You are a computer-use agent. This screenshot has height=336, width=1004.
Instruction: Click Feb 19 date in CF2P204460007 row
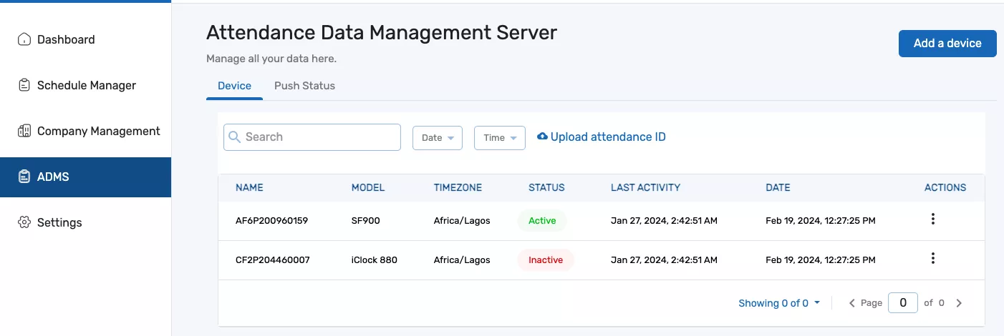pyautogui.click(x=821, y=260)
